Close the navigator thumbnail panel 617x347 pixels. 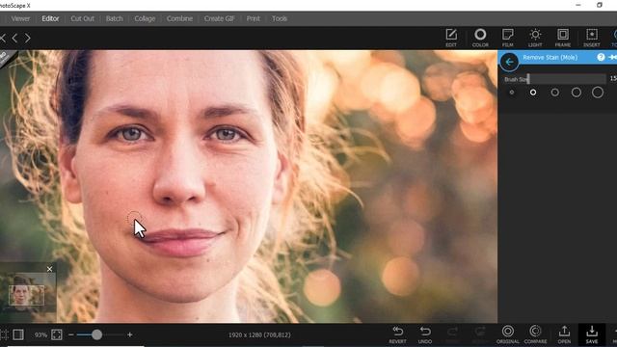(49, 269)
